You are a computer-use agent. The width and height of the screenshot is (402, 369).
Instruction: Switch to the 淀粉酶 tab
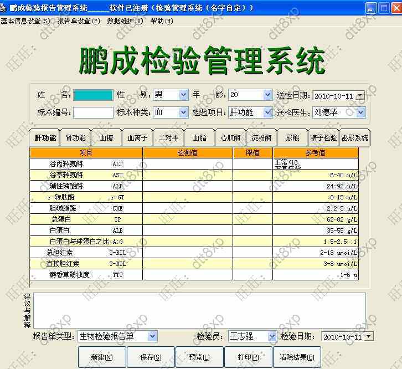tap(261, 138)
